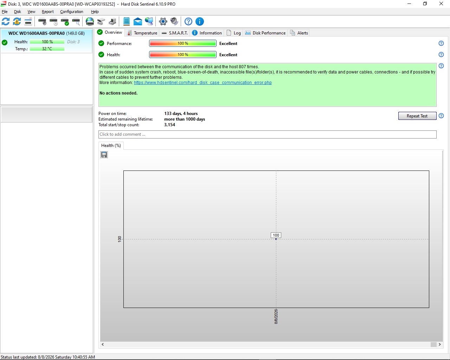Click the sidebar Temp 32 °C bar
Viewport: 450px width, 360px height.
click(47, 49)
